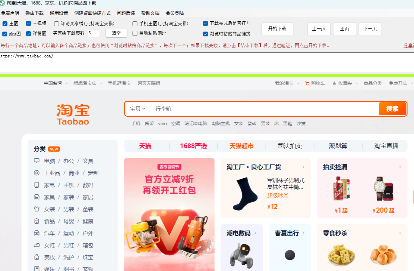Open the robot toy image under 潮电数码
The image size is (414, 271).
242,255
